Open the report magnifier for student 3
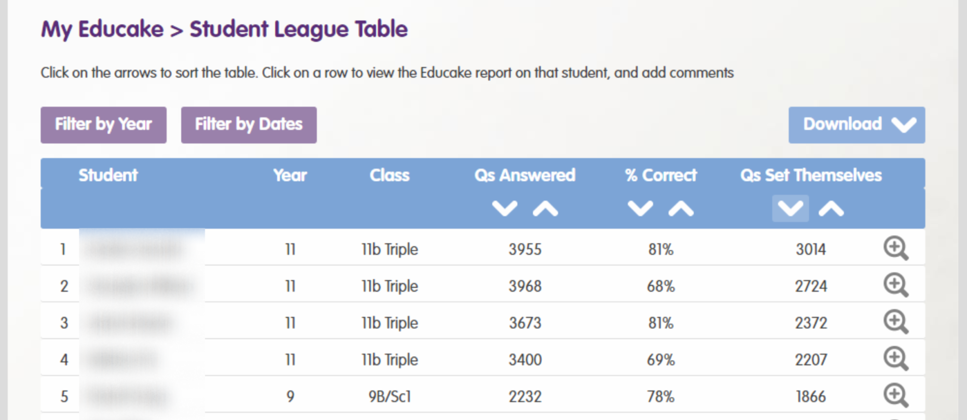Image resolution: width=967 pixels, height=420 pixels. click(x=896, y=321)
